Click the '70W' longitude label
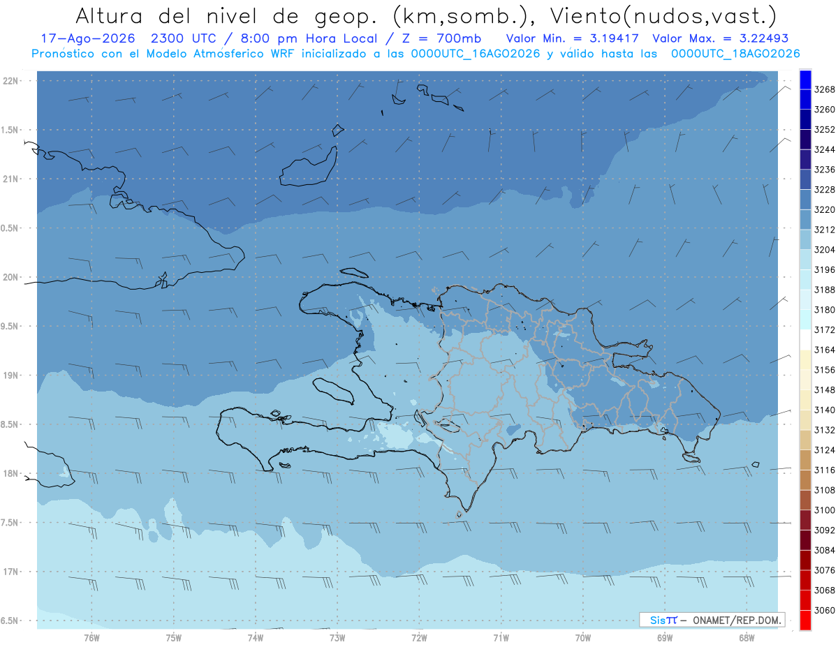Viewport: 838px width, 647px height. click(x=583, y=637)
